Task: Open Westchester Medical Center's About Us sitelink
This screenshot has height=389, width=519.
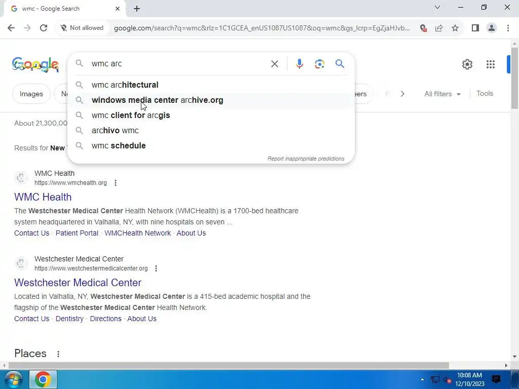Action: coord(142,319)
